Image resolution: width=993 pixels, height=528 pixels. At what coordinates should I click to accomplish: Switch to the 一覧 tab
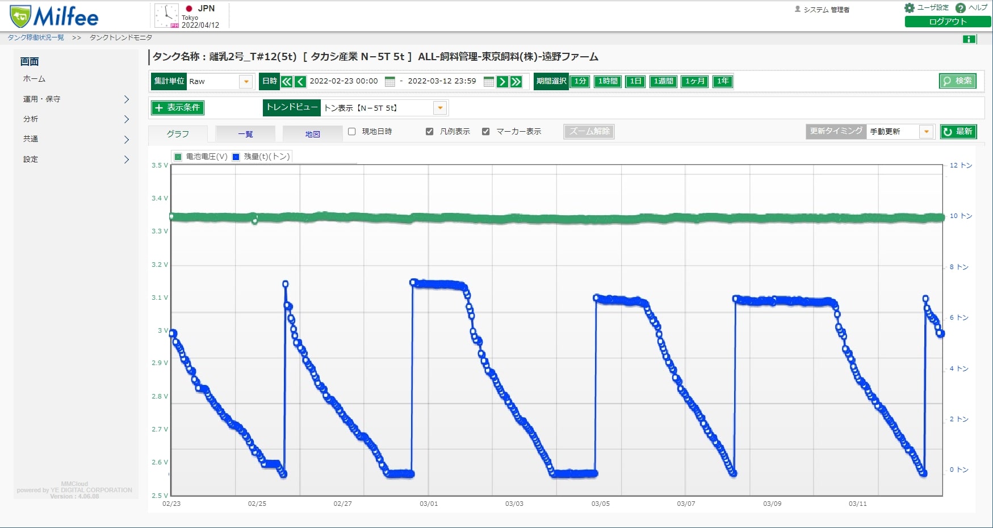(245, 134)
